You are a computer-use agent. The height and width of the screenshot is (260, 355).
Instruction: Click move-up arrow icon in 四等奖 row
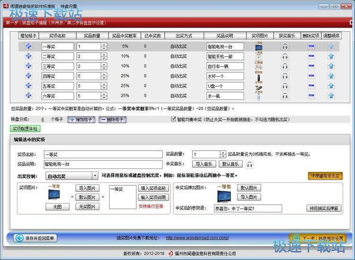click(331, 76)
